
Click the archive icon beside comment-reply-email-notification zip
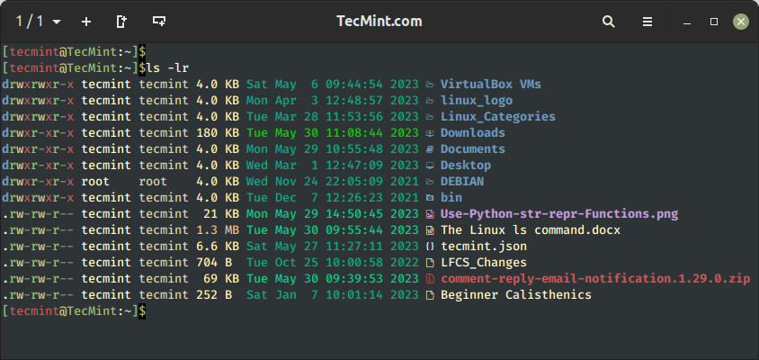[x=429, y=279]
